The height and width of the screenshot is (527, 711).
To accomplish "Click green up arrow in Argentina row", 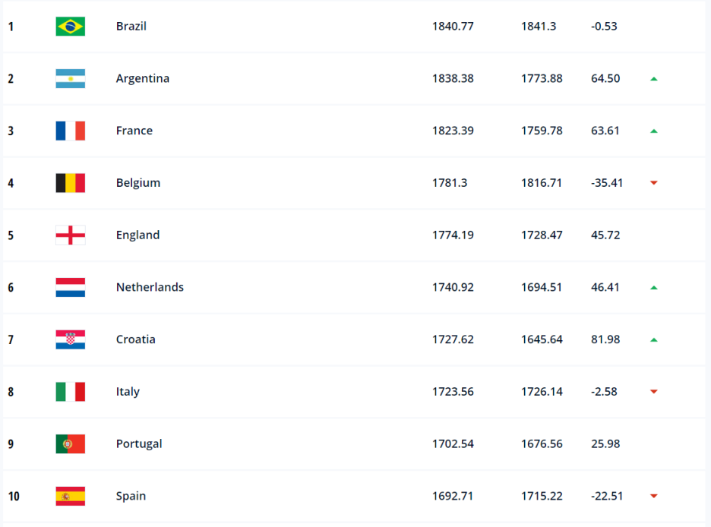I will point(654,79).
